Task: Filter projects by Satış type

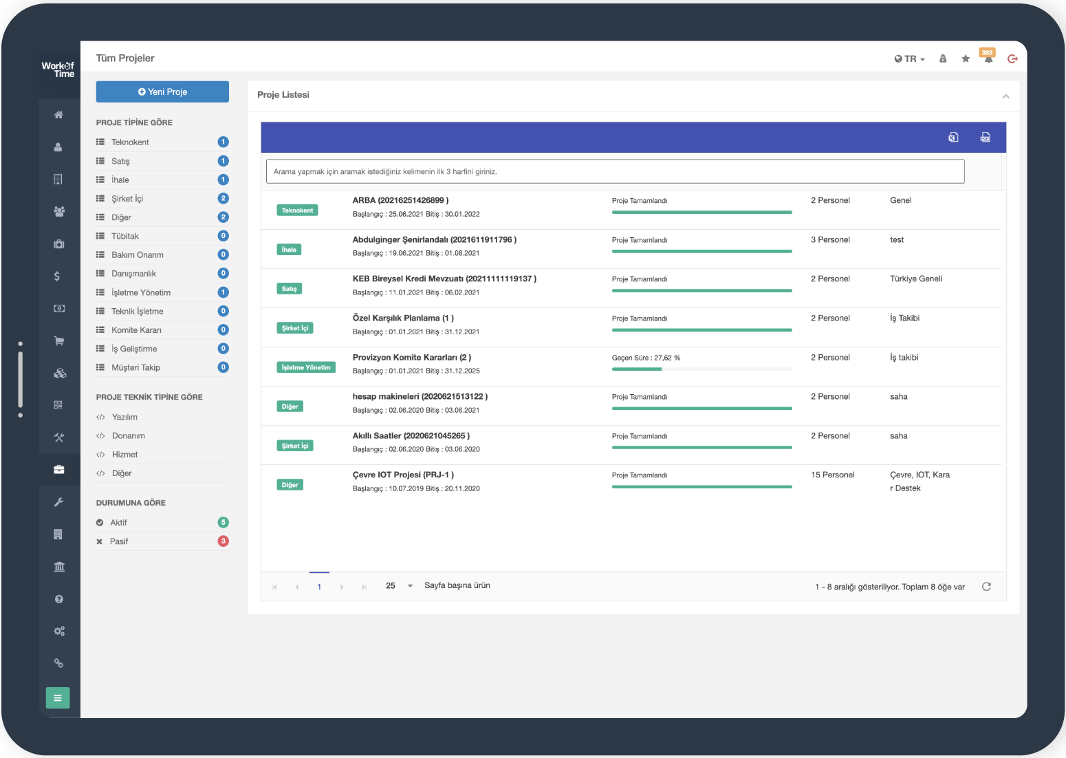Action: tap(162, 161)
